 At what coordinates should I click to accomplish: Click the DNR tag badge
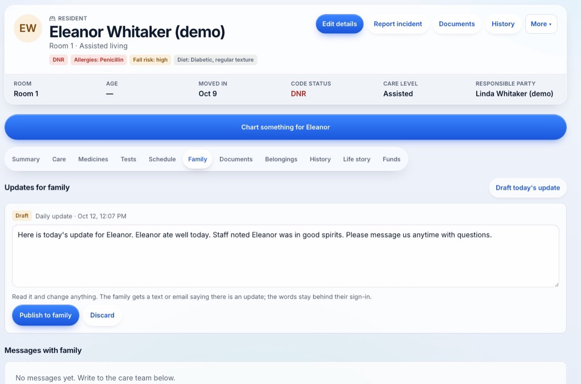click(58, 60)
